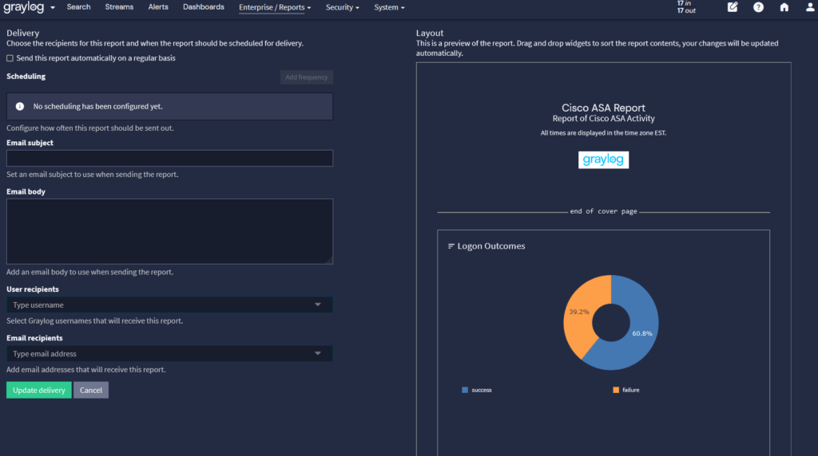Screen dimensions: 818x456
Task: Expand the User recipients dropdown
Action: click(317, 305)
